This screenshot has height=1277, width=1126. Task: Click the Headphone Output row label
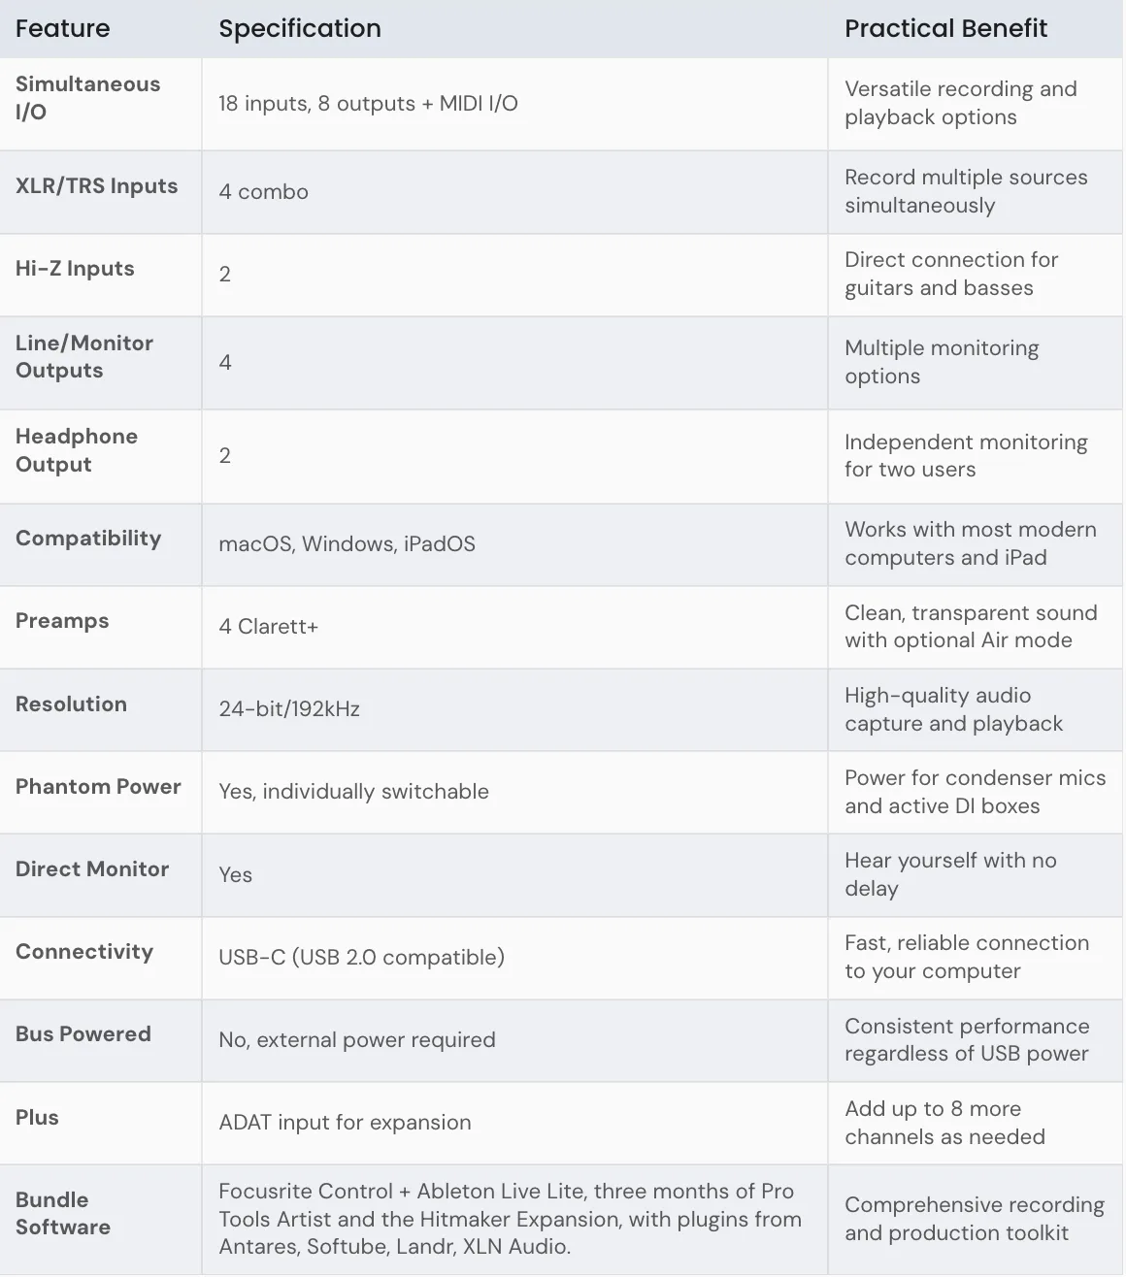[77, 450]
